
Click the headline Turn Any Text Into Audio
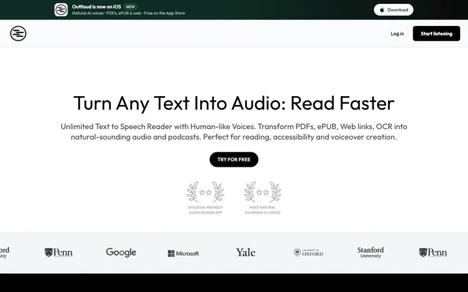(x=234, y=103)
